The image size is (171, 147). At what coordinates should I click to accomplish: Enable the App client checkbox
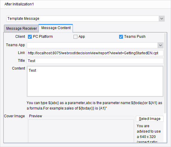click(x=75, y=37)
